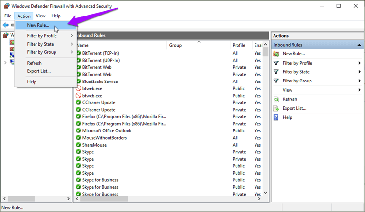This screenshot has width=365, height=212.
Task: Expand Filter by State arrow in Actions pane
Action: pos(360,72)
